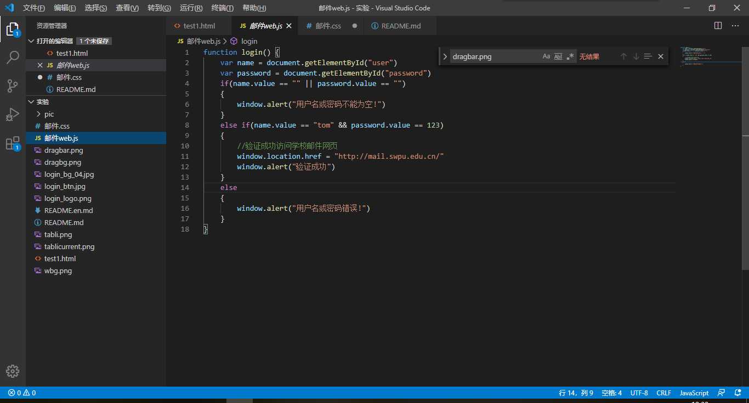Click the find input with dragbar.png
The image size is (749, 403).
click(x=495, y=56)
